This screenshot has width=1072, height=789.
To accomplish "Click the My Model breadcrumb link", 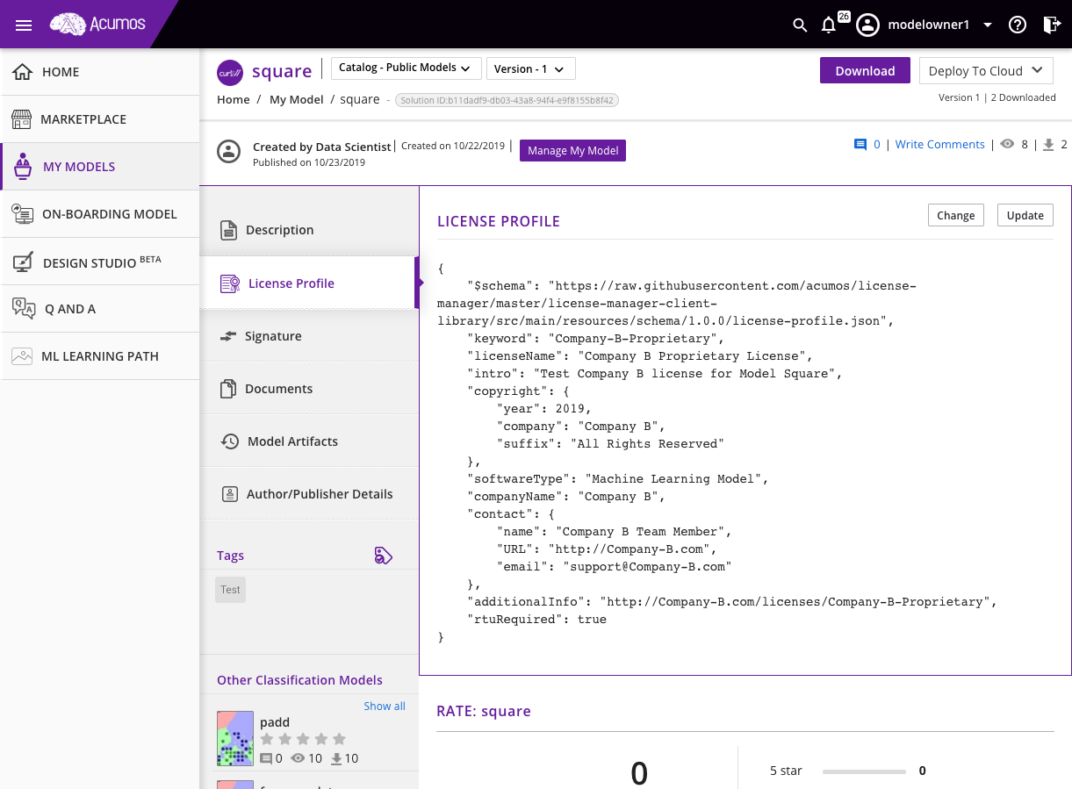I will (297, 100).
